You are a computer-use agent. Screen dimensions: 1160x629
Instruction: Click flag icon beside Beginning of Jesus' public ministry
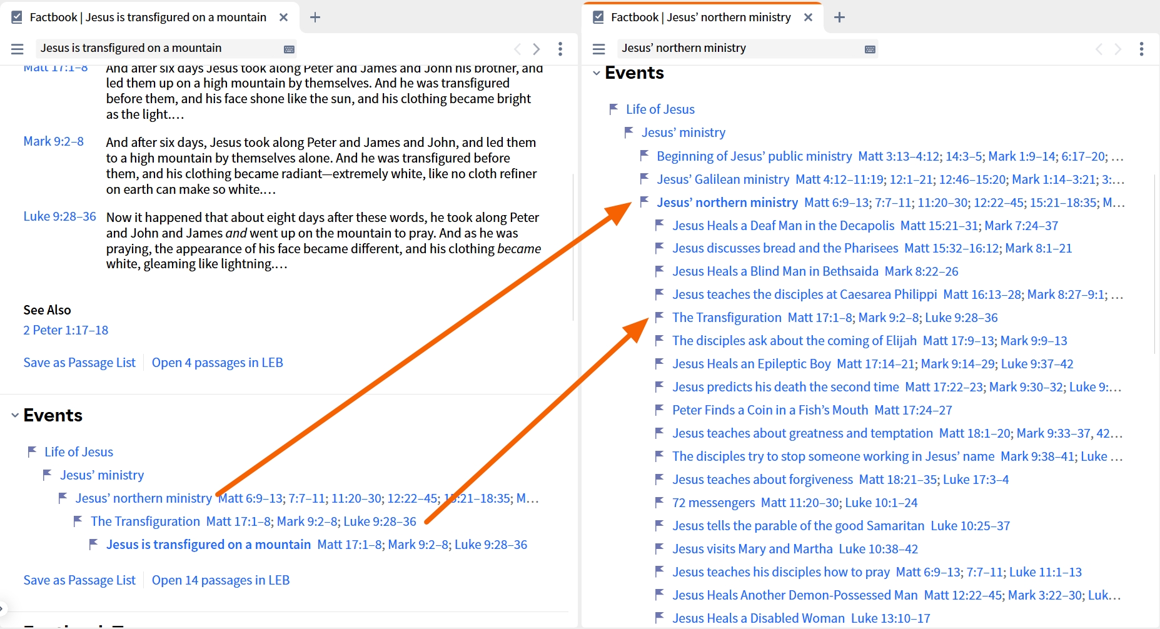point(645,156)
